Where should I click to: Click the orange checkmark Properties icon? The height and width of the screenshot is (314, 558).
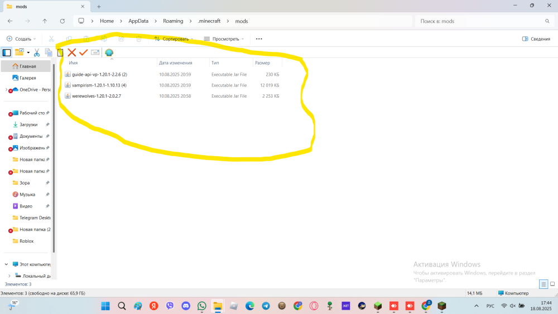(x=83, y=52)
